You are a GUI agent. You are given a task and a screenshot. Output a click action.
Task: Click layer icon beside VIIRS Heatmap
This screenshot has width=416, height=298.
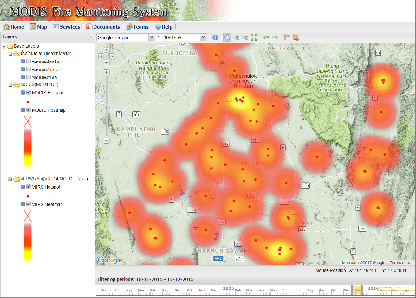pos(23,204)
